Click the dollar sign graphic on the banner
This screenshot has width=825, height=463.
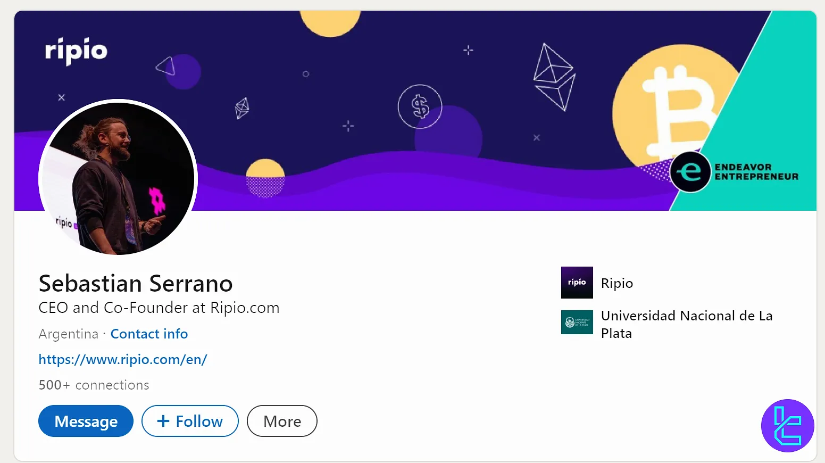tap(420, 106)
